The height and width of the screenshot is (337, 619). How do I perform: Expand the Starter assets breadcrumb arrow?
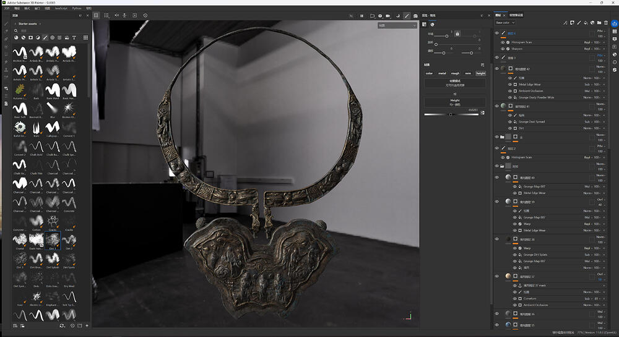click(40, 23)
